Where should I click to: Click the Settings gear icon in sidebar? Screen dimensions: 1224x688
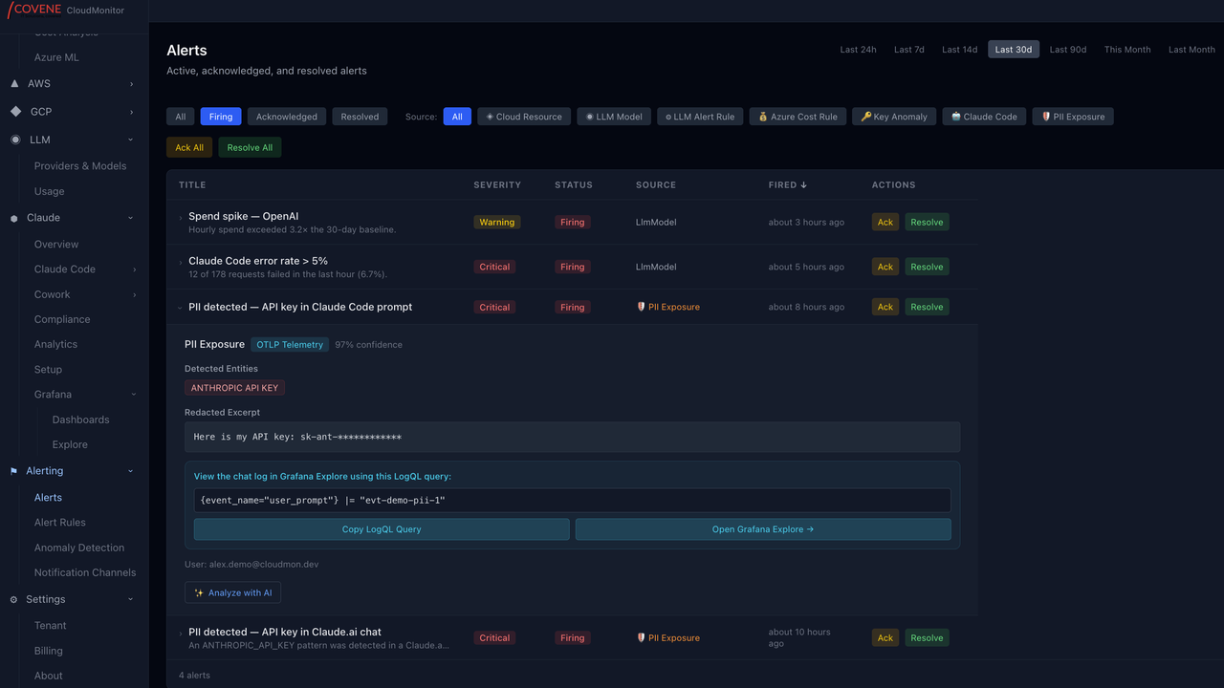coord(13,600)
